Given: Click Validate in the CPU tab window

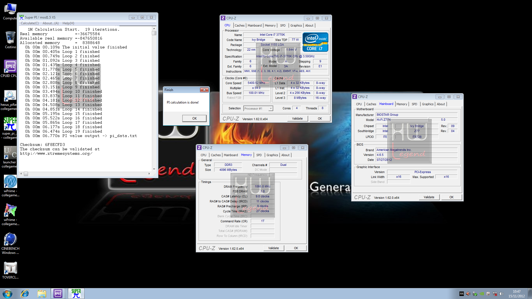Looking at the screenshot, I should [x=297, y=118].
